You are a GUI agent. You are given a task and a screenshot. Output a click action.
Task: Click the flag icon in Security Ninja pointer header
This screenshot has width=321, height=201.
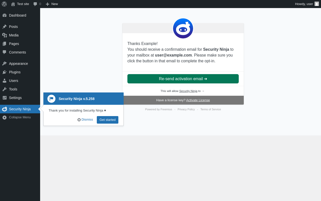click(x=51, y=99)
